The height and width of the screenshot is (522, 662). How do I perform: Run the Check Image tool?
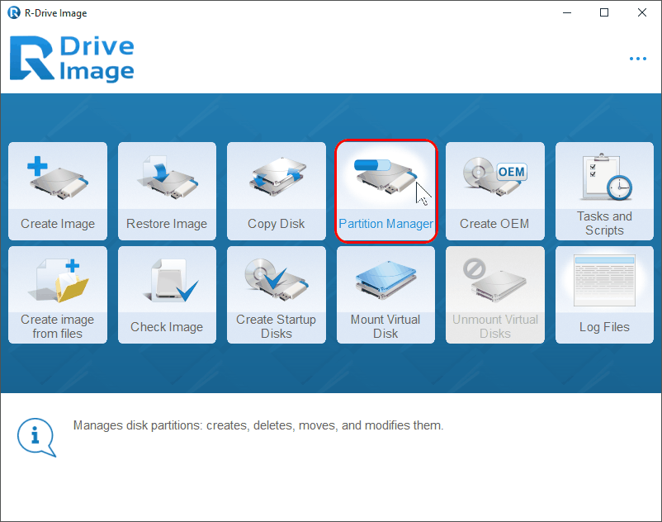pos(168,295)
